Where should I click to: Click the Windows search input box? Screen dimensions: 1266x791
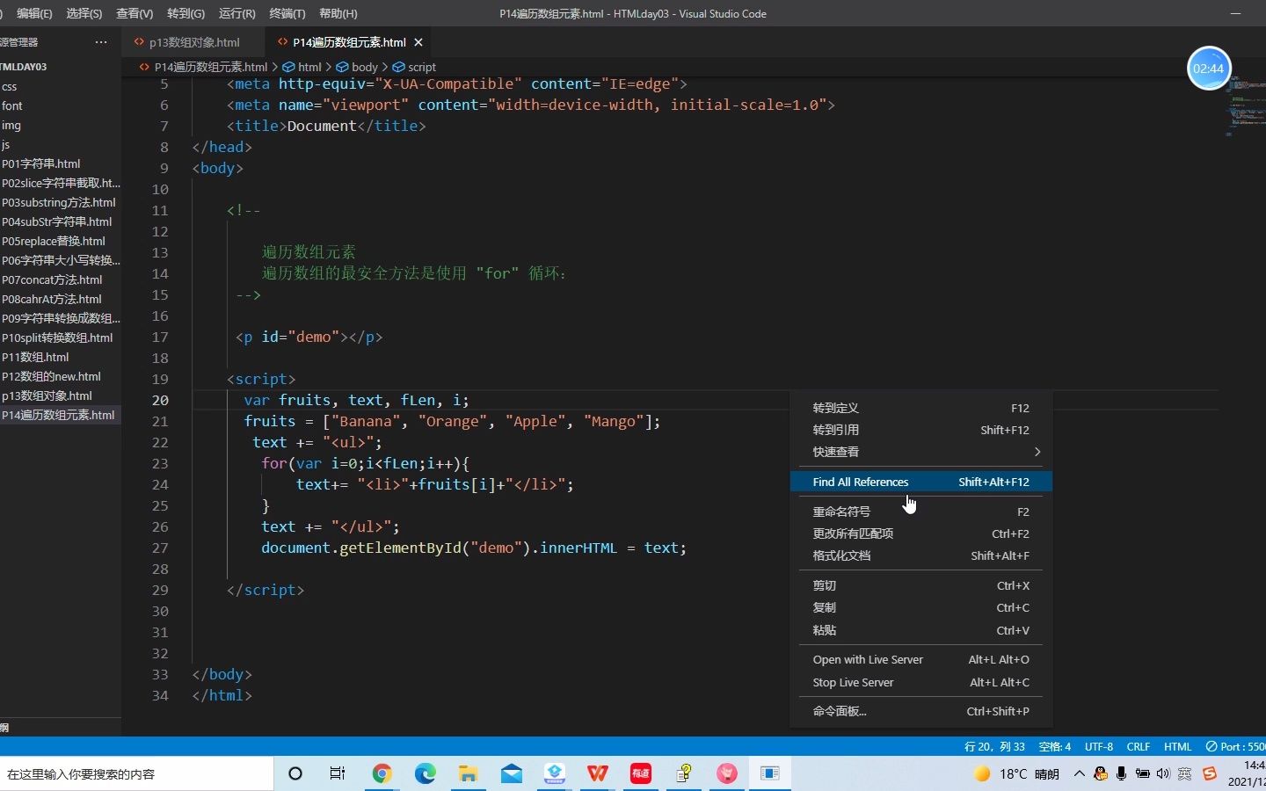tap(136, 773)
